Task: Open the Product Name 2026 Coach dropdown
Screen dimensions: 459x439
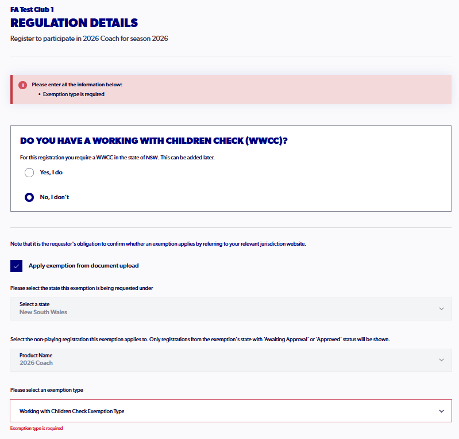Action: click(x=231, y=360)
